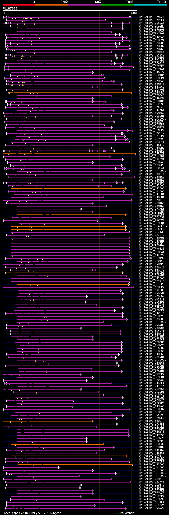
Task: Click orange alignment bar in Q6CCD3 row
Action: 64,273
